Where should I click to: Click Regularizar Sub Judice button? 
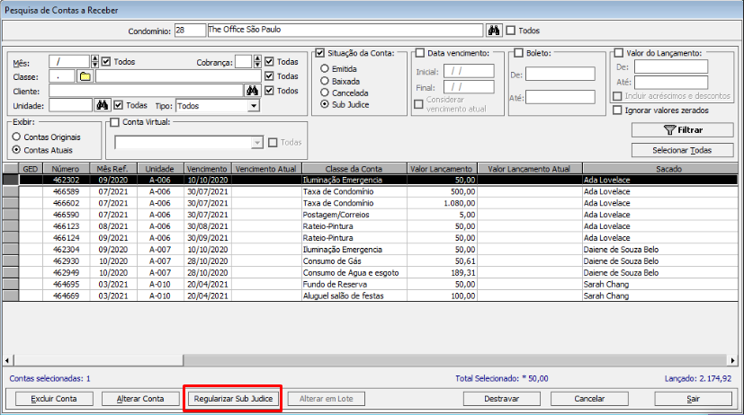pos(233,399)
